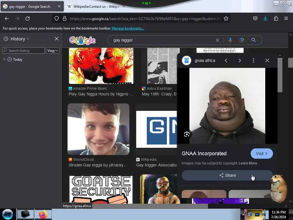Open the Firefox downloads panel
293x220 pixels.
pyautogui.click(x=265, y=18)
